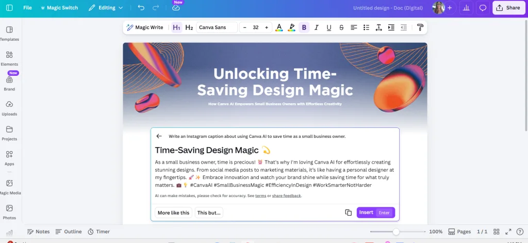The image size is (528, 243).
Task: Apply Heading 1 style
Action: [x=176, y=27]
